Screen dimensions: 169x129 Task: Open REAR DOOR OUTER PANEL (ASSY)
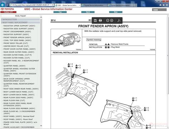pyautogui.click(x=19, y=52)
